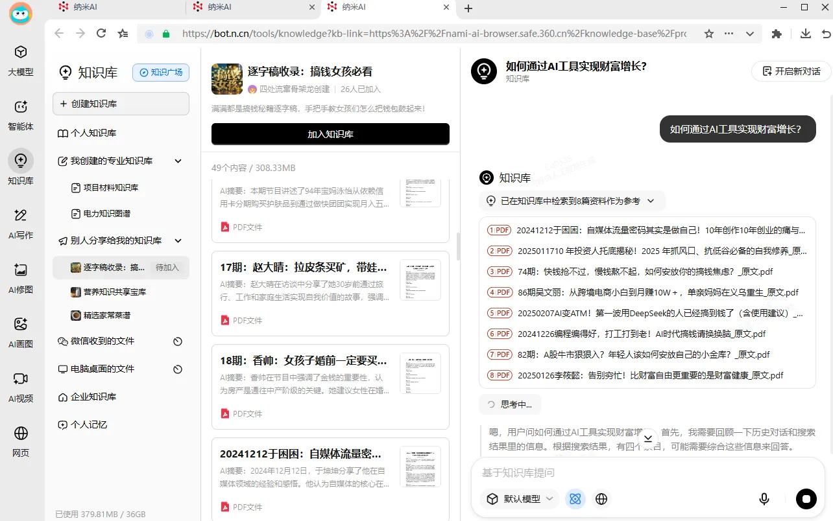Click the PDF icon of 17期 card
Screen dimensions: 833x521
(x=225, y=320)
